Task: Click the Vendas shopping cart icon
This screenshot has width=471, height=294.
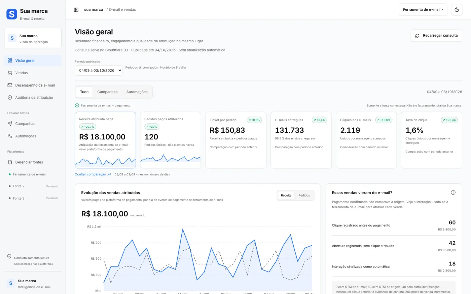Action: [10, 73]
